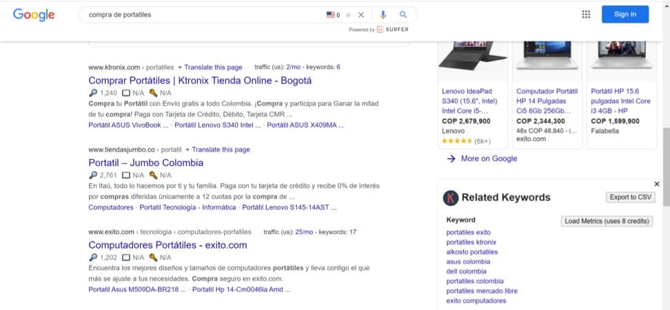670x310 pixels.
Task: Click into the search input field
Action: [x=200, y=14]
